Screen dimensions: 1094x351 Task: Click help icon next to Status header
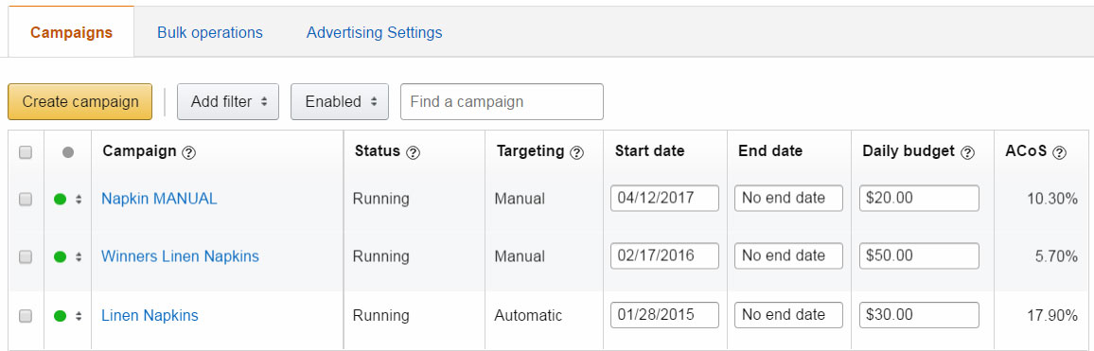(413, 153)
